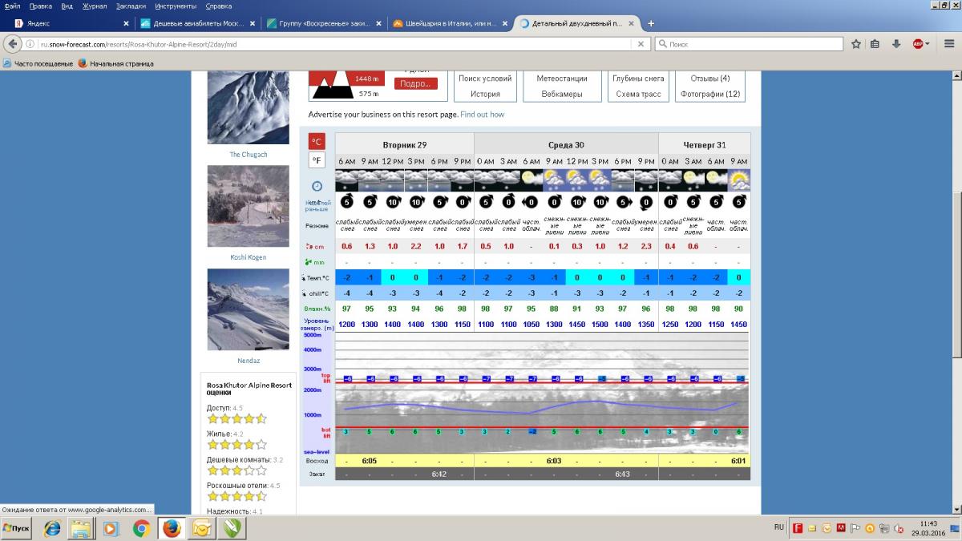
Task: Click the Adblock Plus toolbar icon
Action: [x=917, y=44]
